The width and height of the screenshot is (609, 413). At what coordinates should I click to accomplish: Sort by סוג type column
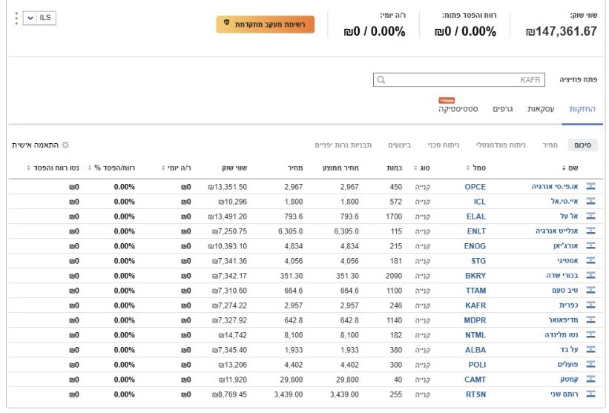click(x=422, y=168)
